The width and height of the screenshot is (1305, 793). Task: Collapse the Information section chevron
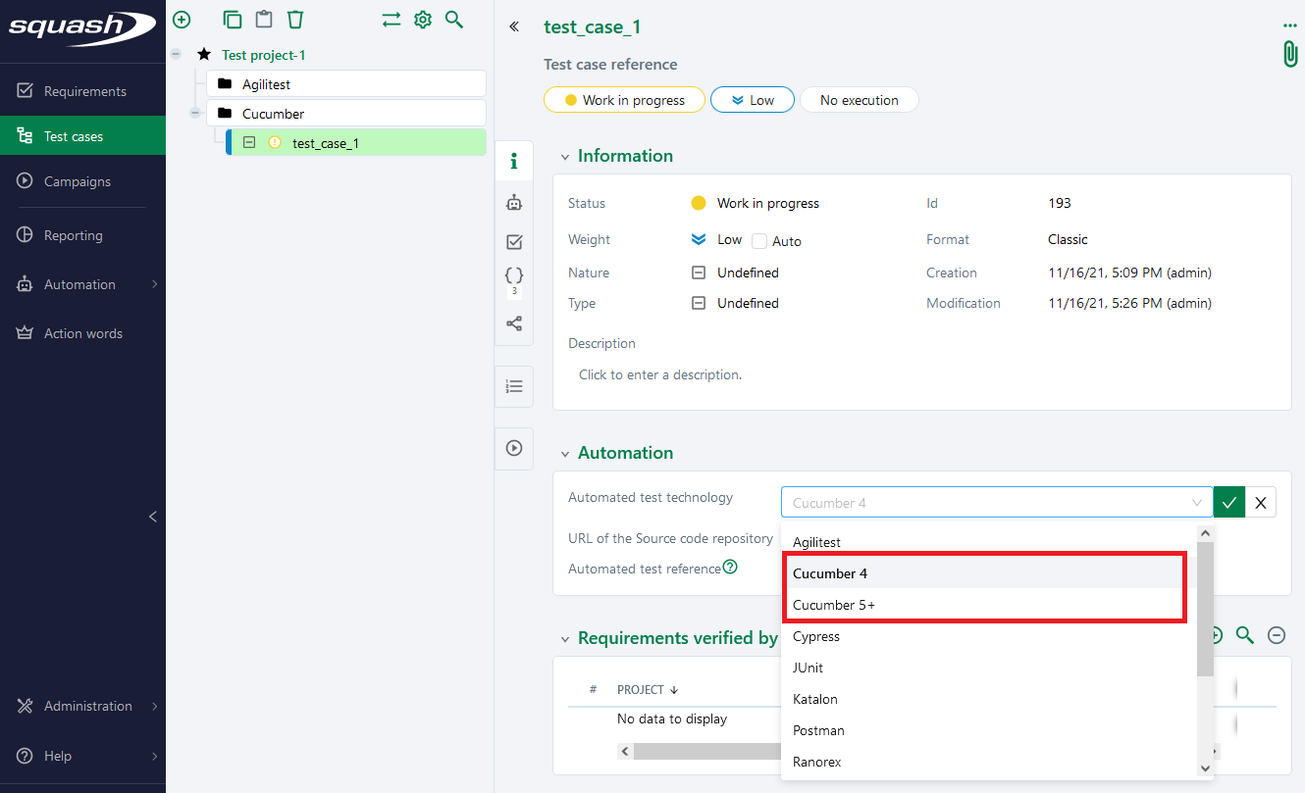pos(564,157)
